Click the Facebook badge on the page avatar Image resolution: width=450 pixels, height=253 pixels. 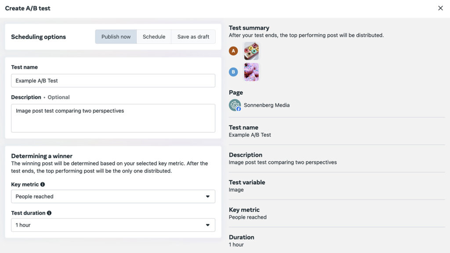(239, 109)
